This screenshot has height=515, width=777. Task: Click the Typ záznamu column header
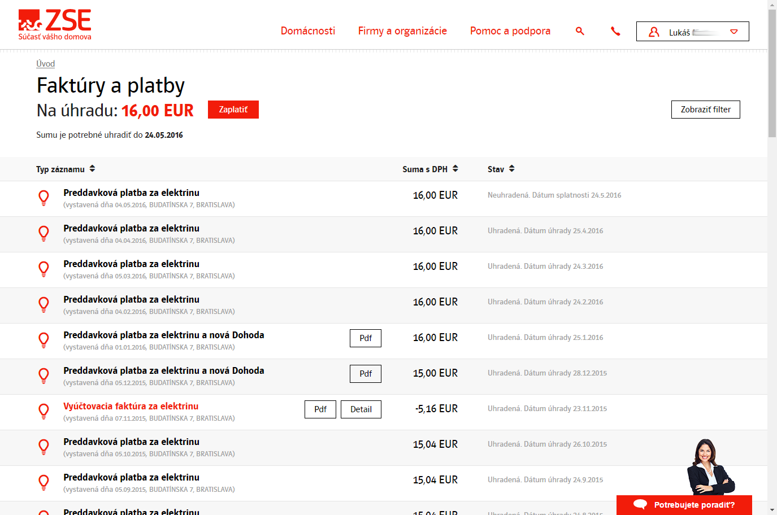tap(60, 169)
